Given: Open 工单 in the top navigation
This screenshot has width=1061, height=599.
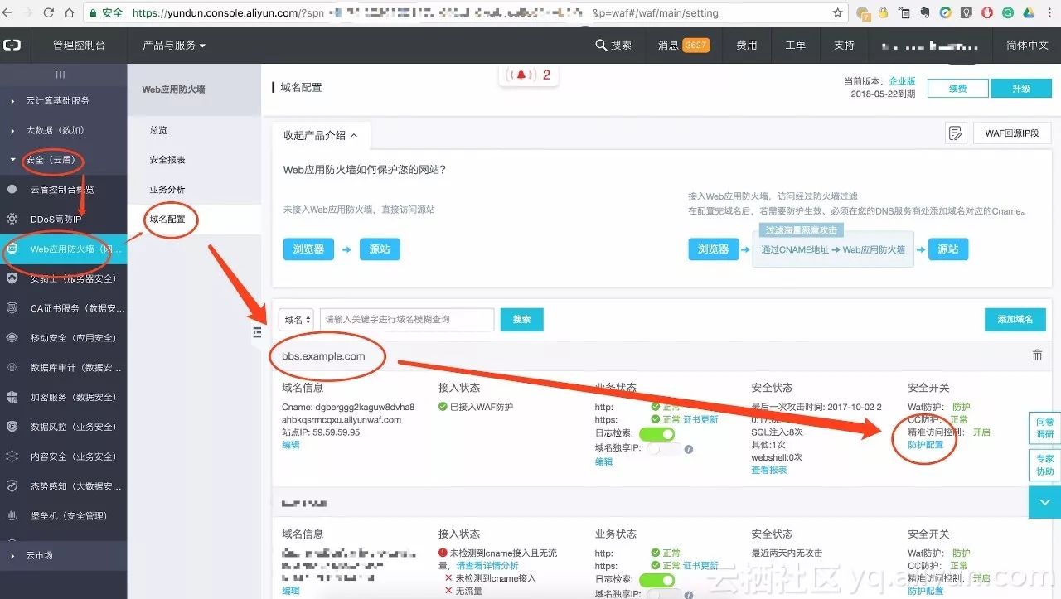Looking at the screenshot, I should click(795, 45).
